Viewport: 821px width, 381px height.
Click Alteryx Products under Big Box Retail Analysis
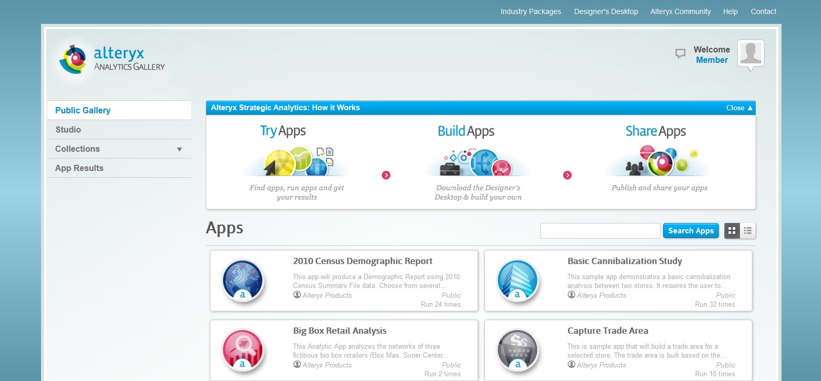point(327,365)
